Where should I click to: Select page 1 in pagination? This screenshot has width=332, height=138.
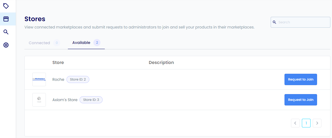306,123
